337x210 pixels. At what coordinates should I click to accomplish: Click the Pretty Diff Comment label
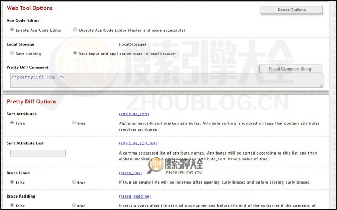click(28, 67)
